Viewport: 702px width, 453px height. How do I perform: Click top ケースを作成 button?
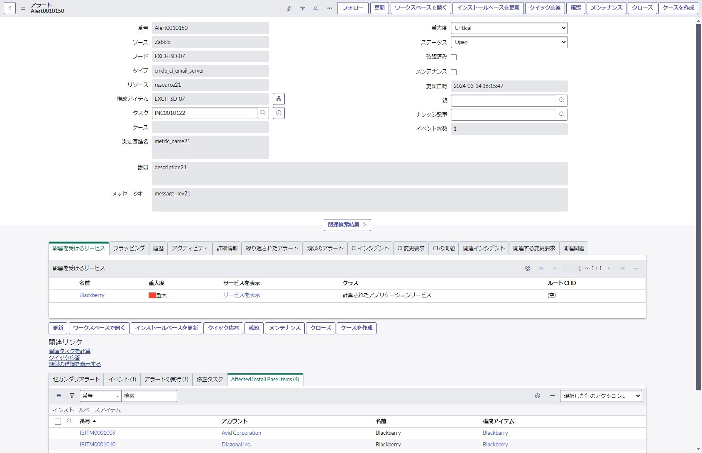click(x=678, y=8)
